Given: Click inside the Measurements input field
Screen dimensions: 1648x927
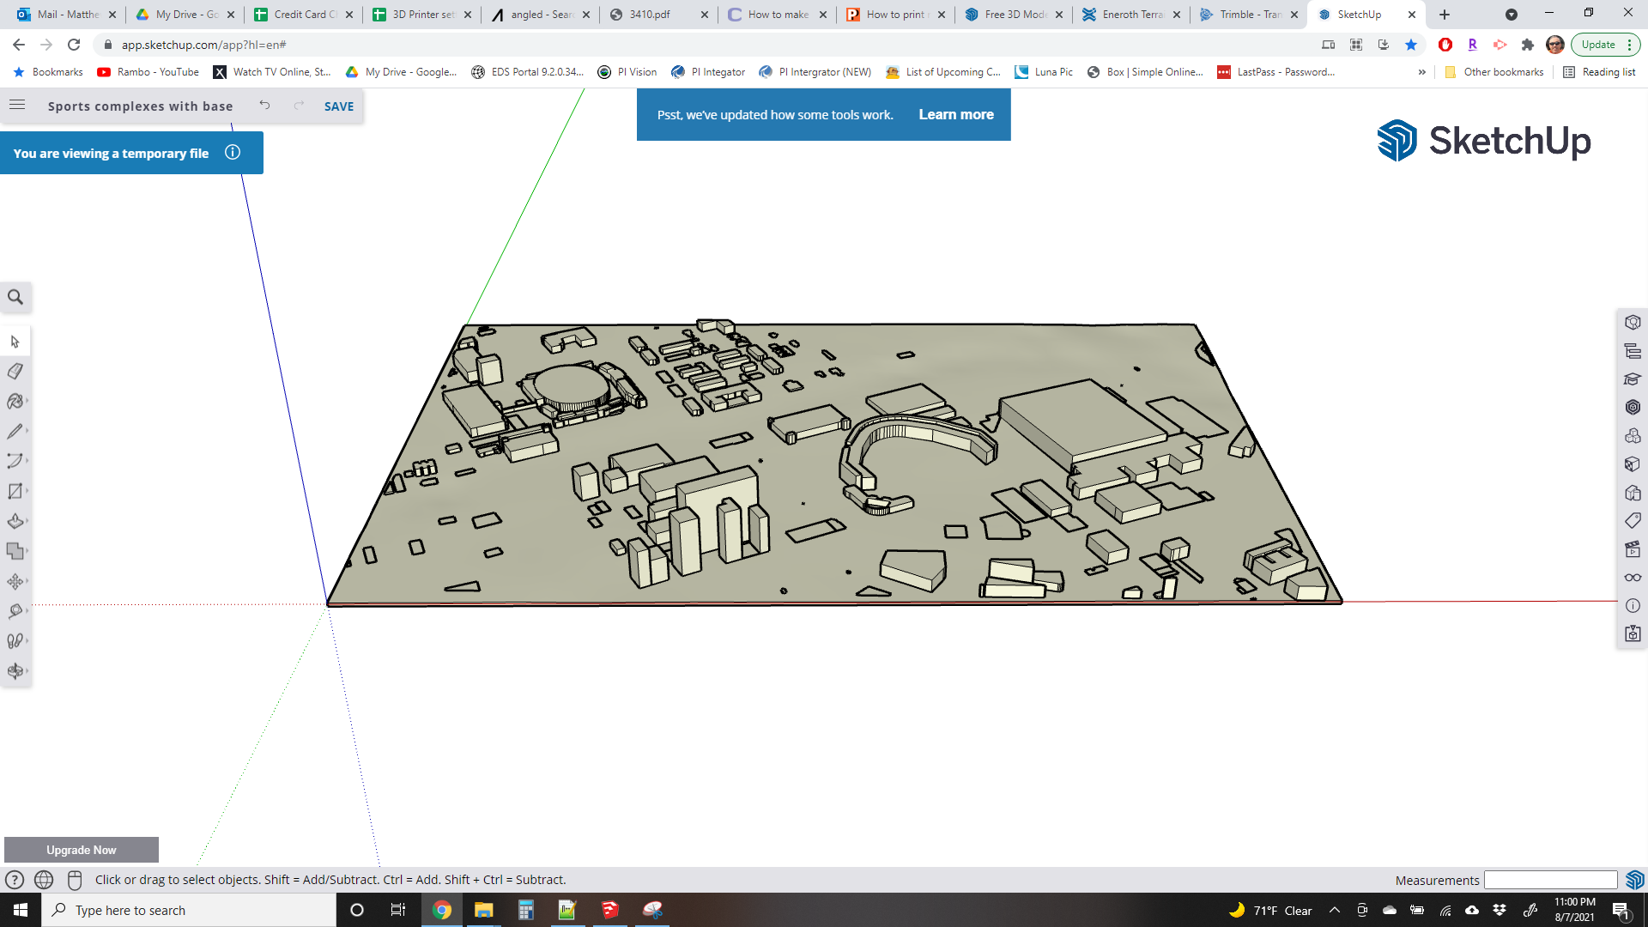Looking at the screenshot, I should point(1550,880).
